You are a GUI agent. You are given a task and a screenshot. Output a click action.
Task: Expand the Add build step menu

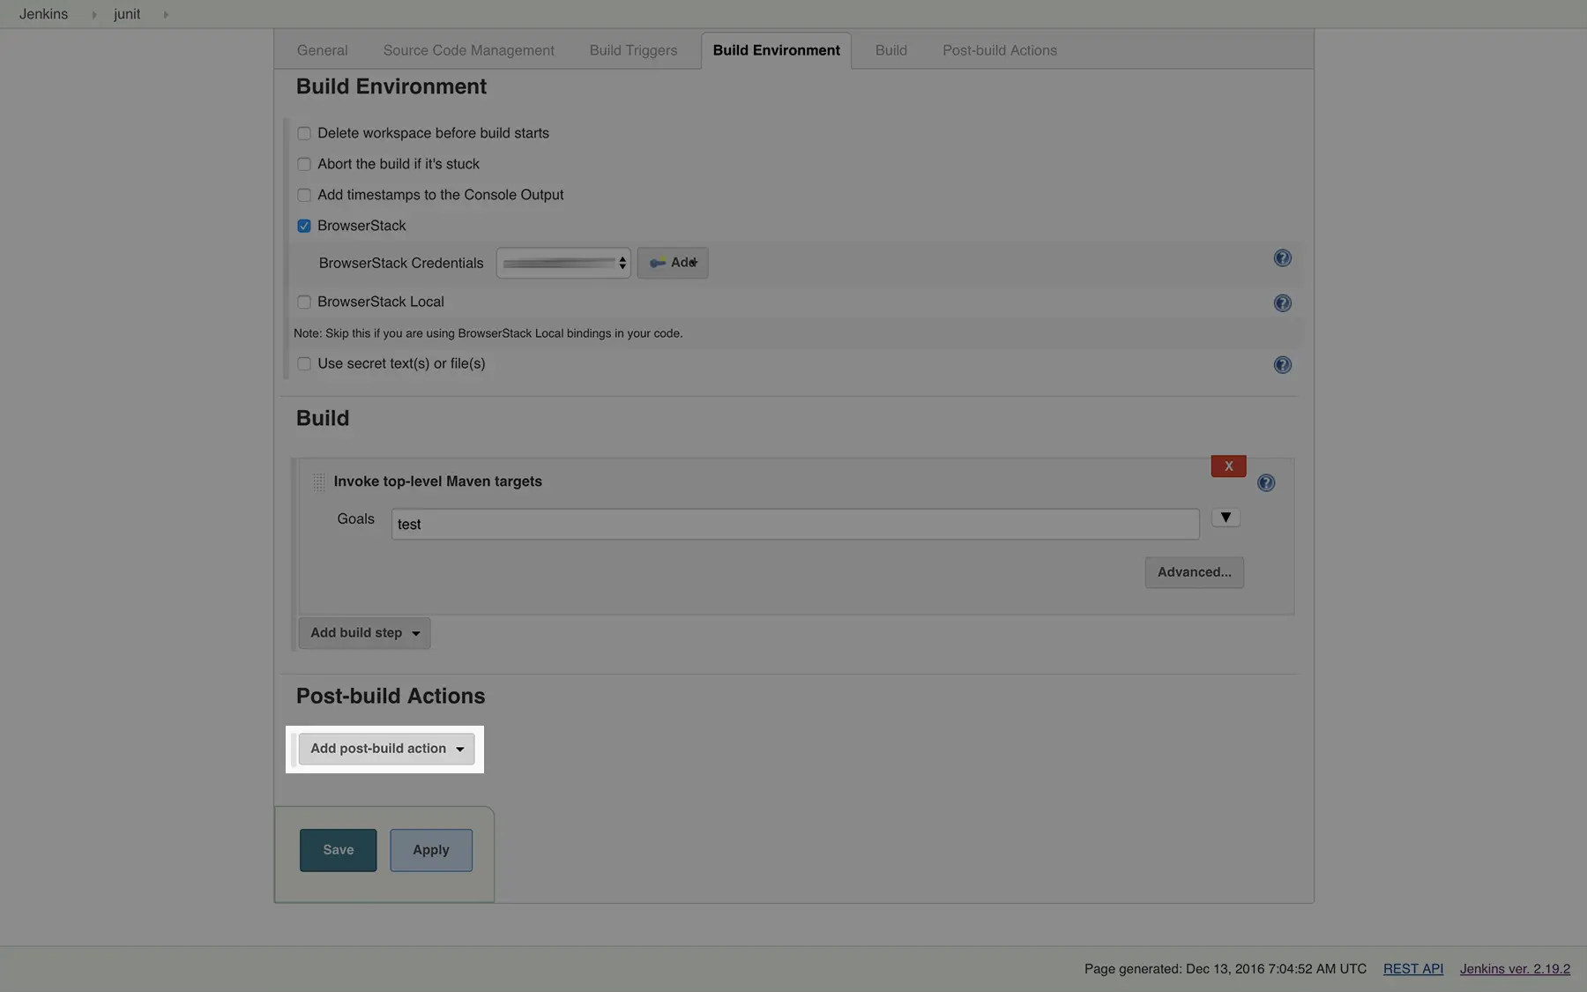pyautogui.click(x=364, y=633)
